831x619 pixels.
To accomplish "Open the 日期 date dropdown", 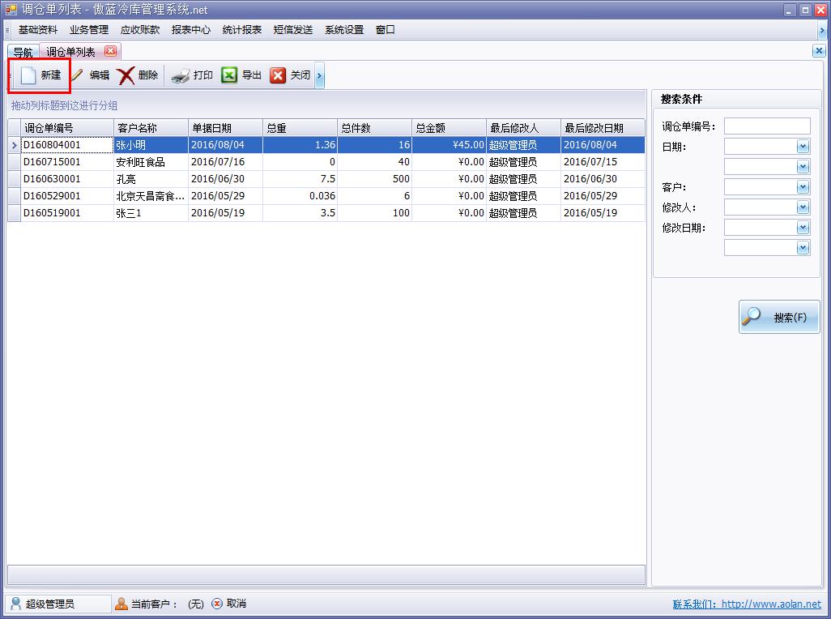I will (x=802, y=146).
